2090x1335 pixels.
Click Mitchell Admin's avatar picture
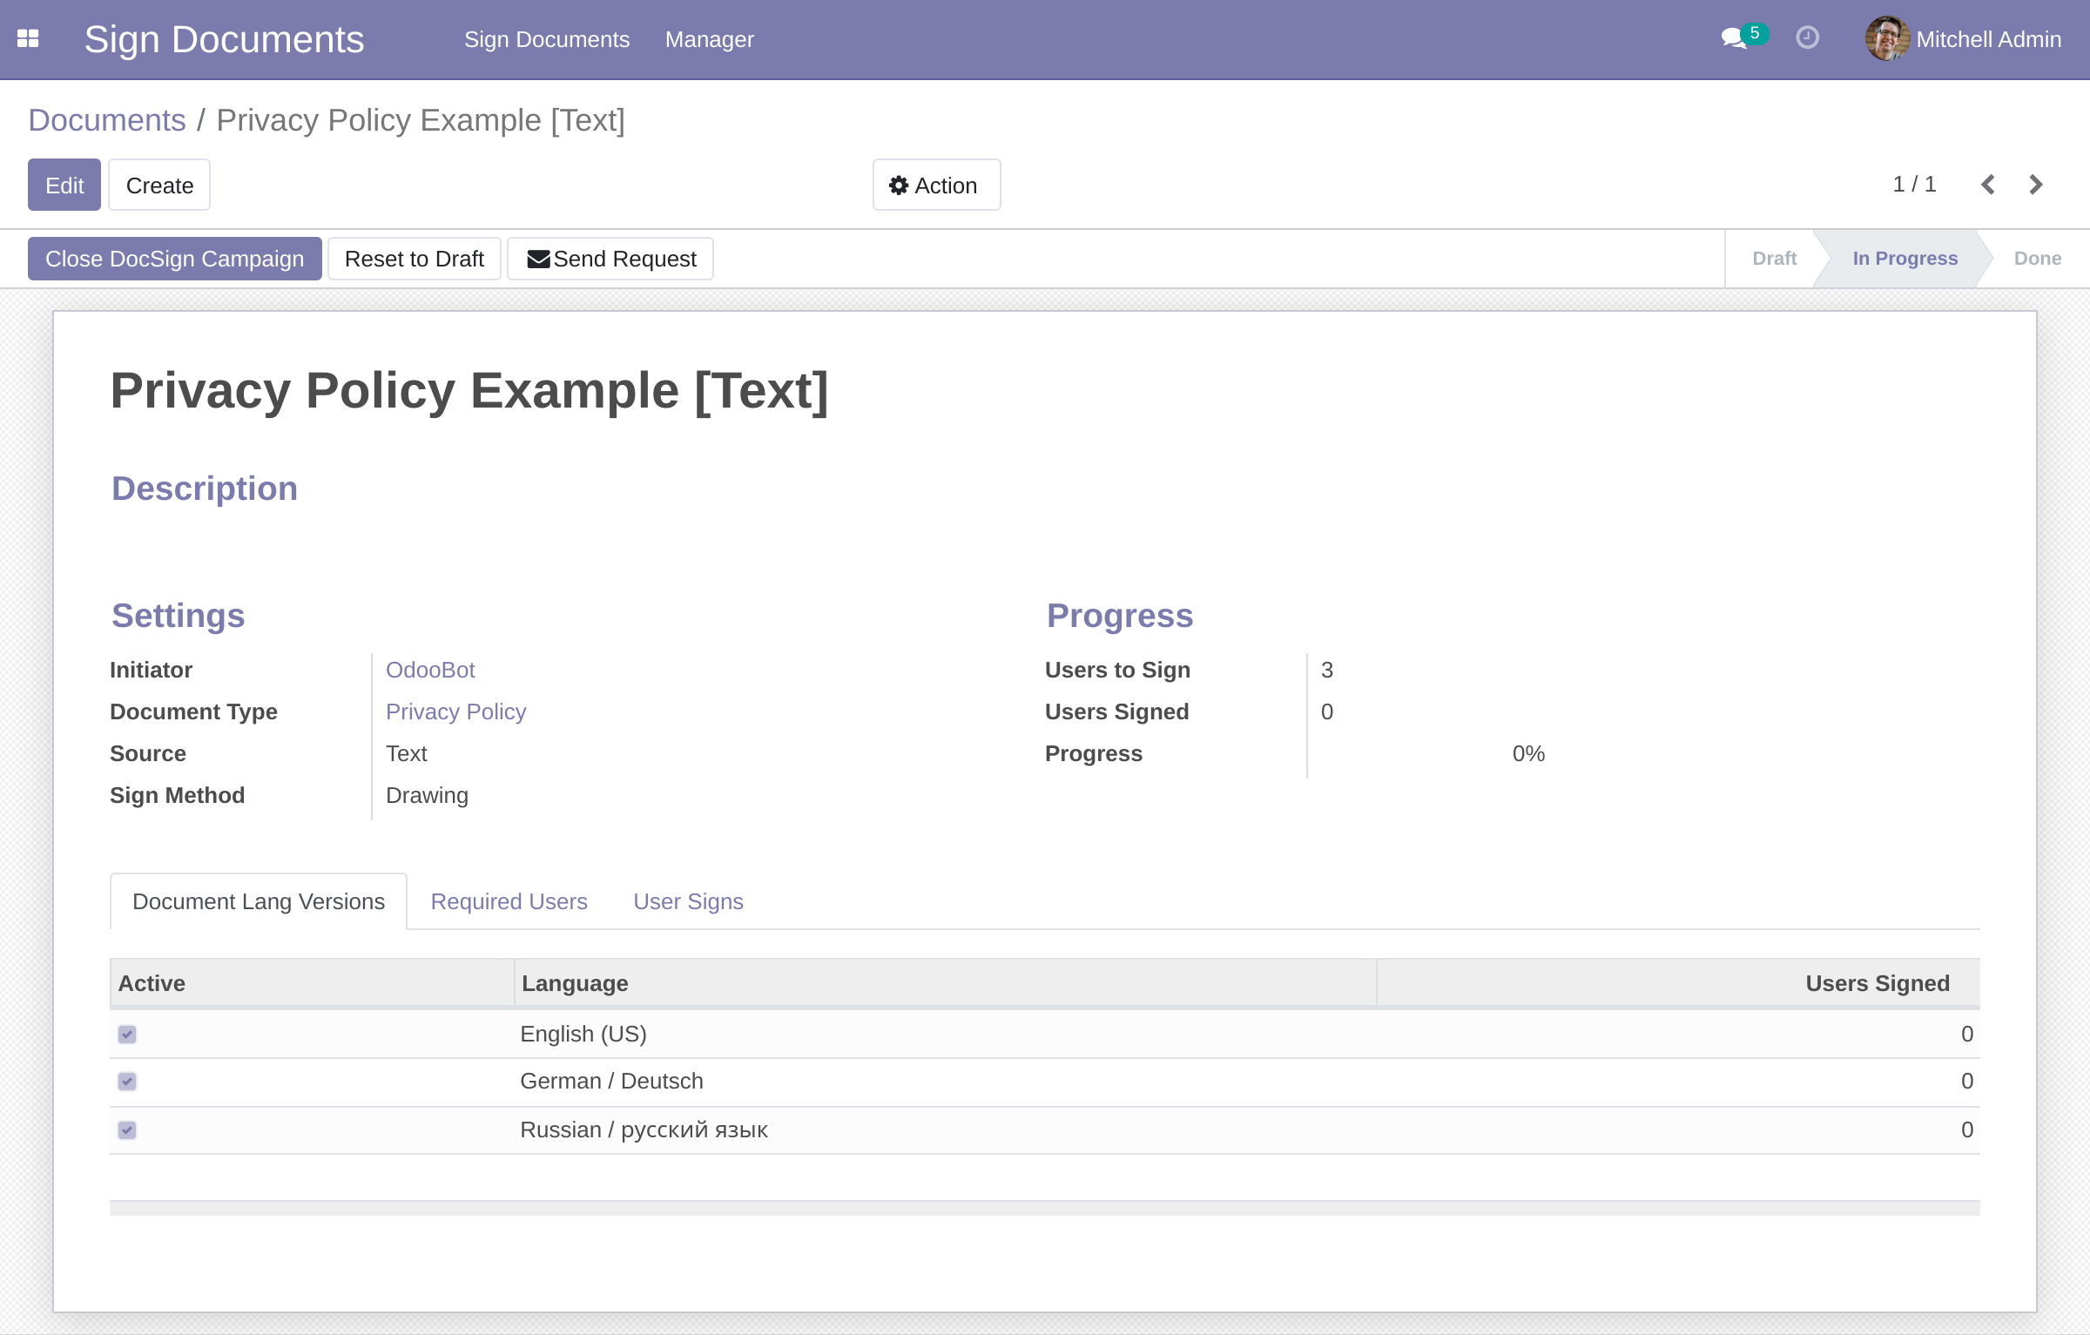click(1886, 39)
